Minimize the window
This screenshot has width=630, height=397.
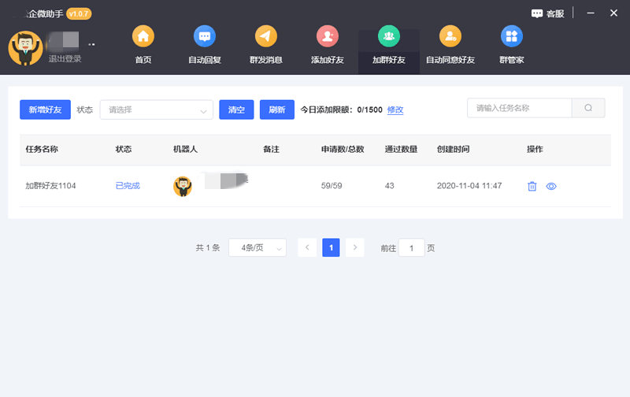(x=590, y=13)
